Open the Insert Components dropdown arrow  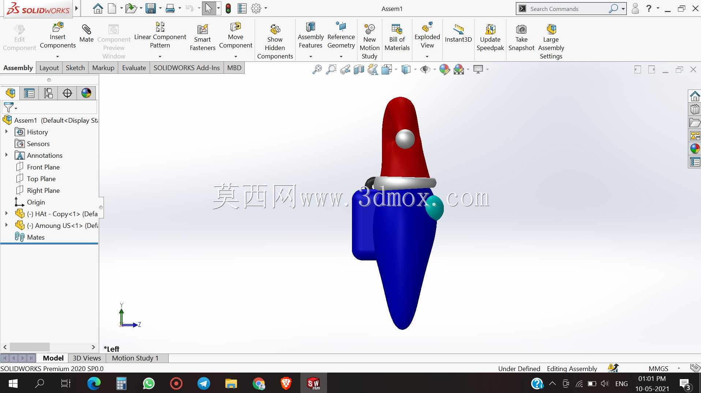pos(57,57)
